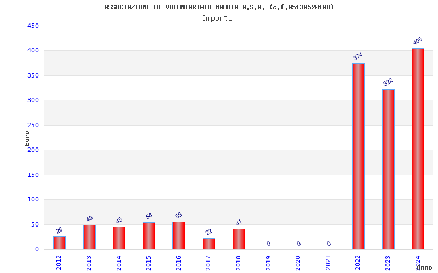The width and height of the screenshot is (438, 273).
Task: Click the tall 2022 bar
Action: point(359,156)
